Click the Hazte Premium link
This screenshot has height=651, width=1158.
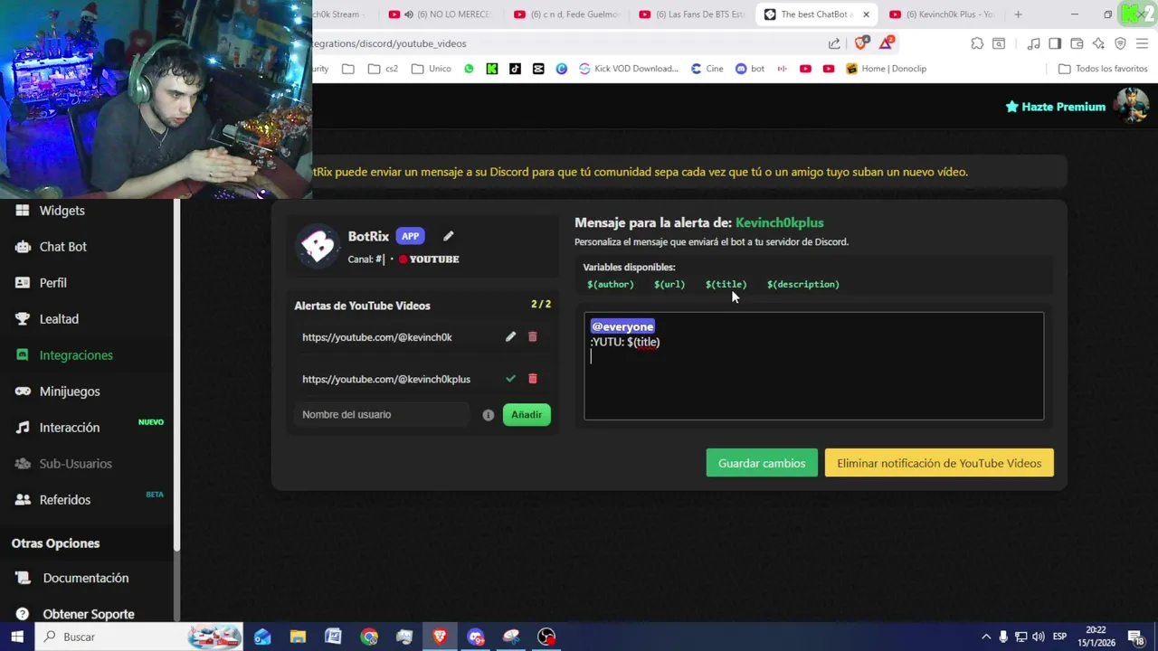[x=1056, y=107]
